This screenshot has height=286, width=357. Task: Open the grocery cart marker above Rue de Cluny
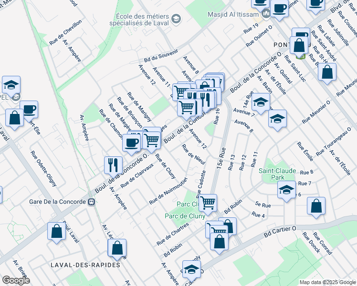tap(152, 141)
